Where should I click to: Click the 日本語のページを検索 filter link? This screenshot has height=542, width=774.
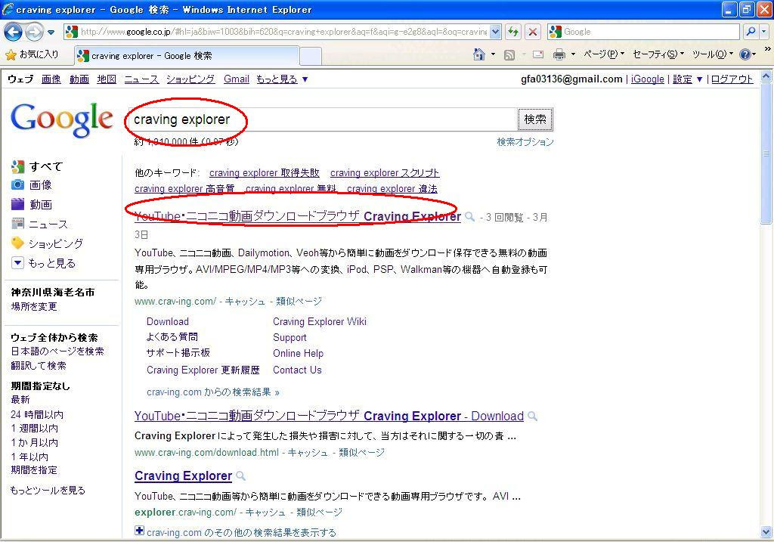(x=57, y=352)
